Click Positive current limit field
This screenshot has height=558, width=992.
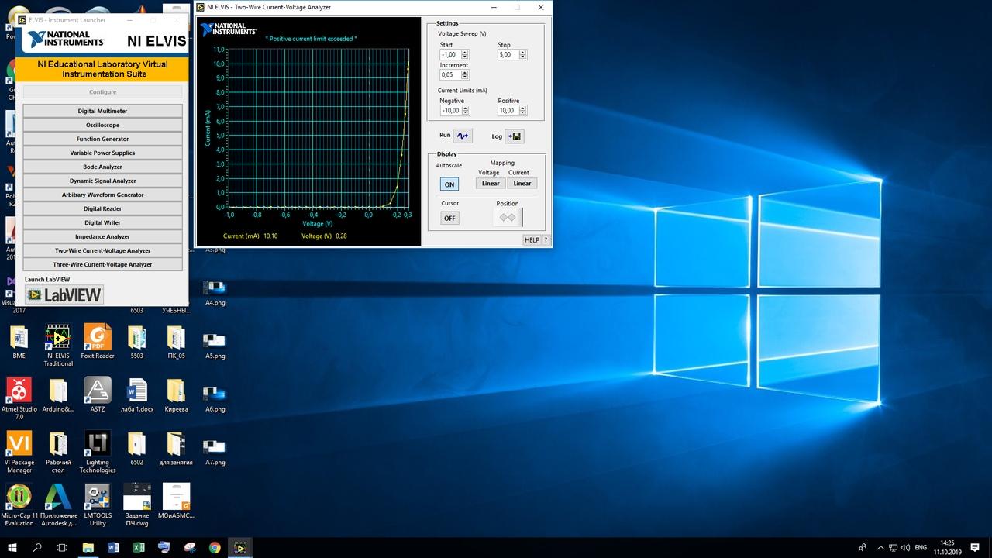coord(508,111)
